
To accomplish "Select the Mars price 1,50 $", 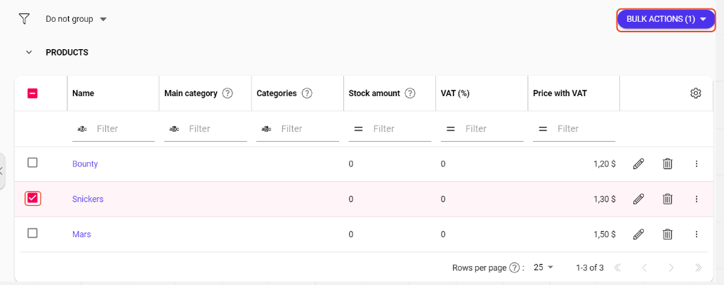I will tap(605, 234).
